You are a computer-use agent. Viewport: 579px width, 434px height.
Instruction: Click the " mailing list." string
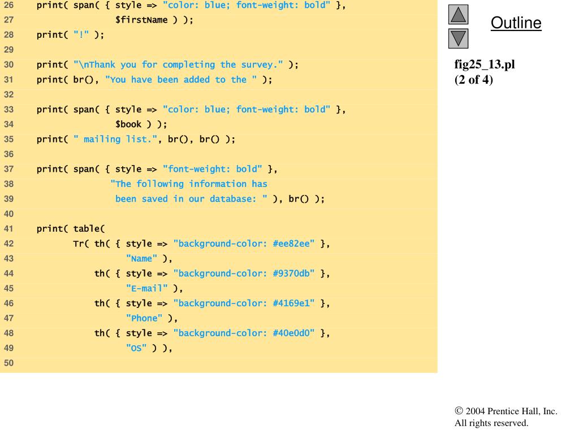[x=115, y=139]
